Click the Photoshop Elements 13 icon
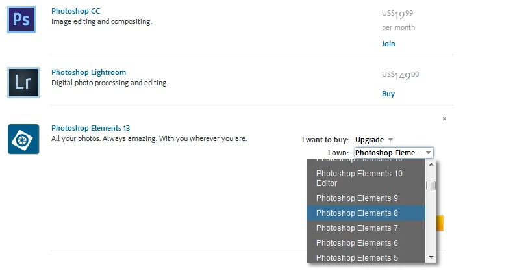Screen dimensions: 515x275 [23, 139]
